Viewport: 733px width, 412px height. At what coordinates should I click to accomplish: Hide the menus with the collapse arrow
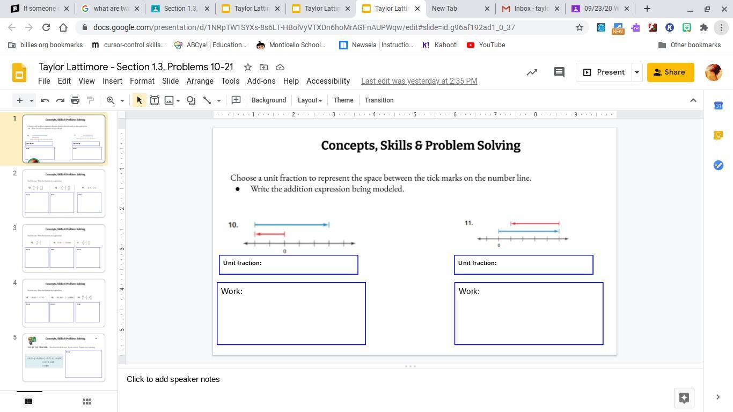pos(693,100)
